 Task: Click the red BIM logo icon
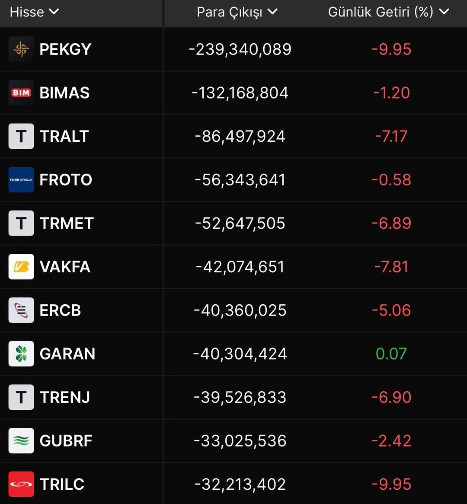(21, 93)
